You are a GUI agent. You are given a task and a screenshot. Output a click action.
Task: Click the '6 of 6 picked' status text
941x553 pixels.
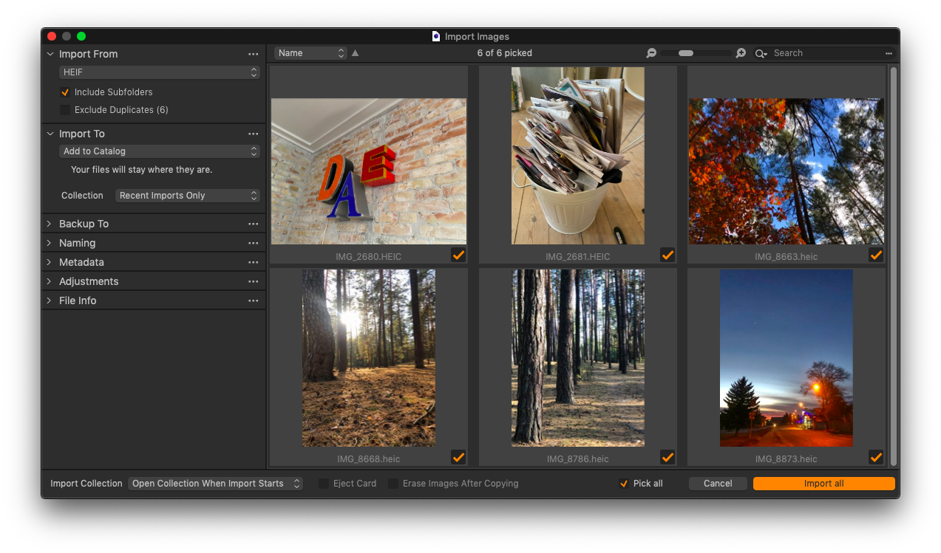pos(505,53)
